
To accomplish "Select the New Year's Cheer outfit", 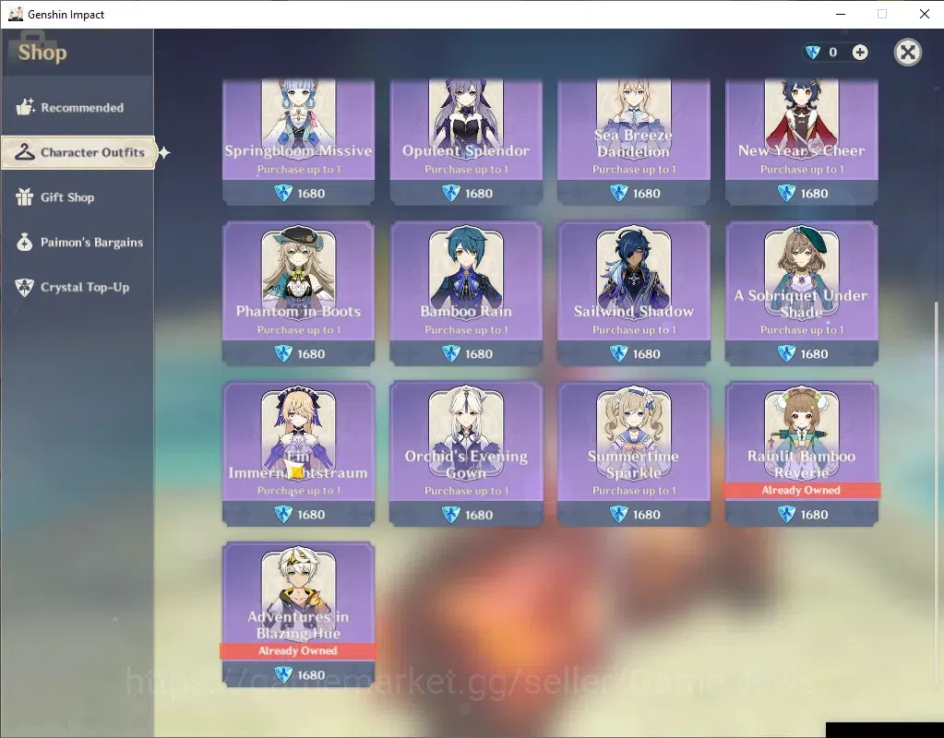I will click(x=801, y=141).
